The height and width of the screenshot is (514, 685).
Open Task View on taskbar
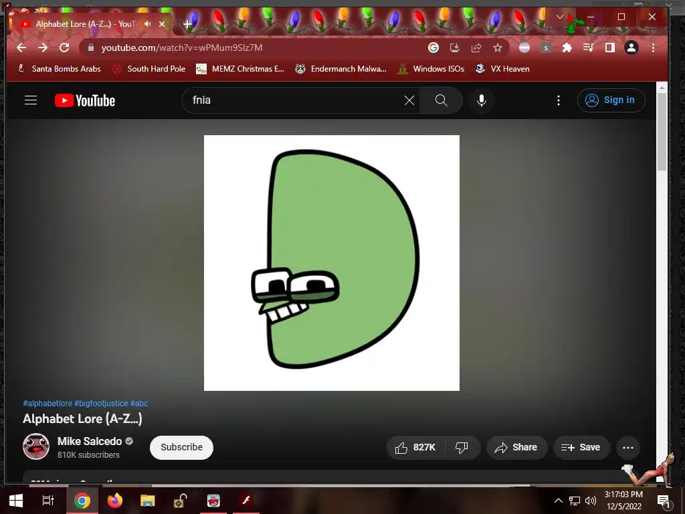click(47, 501)
